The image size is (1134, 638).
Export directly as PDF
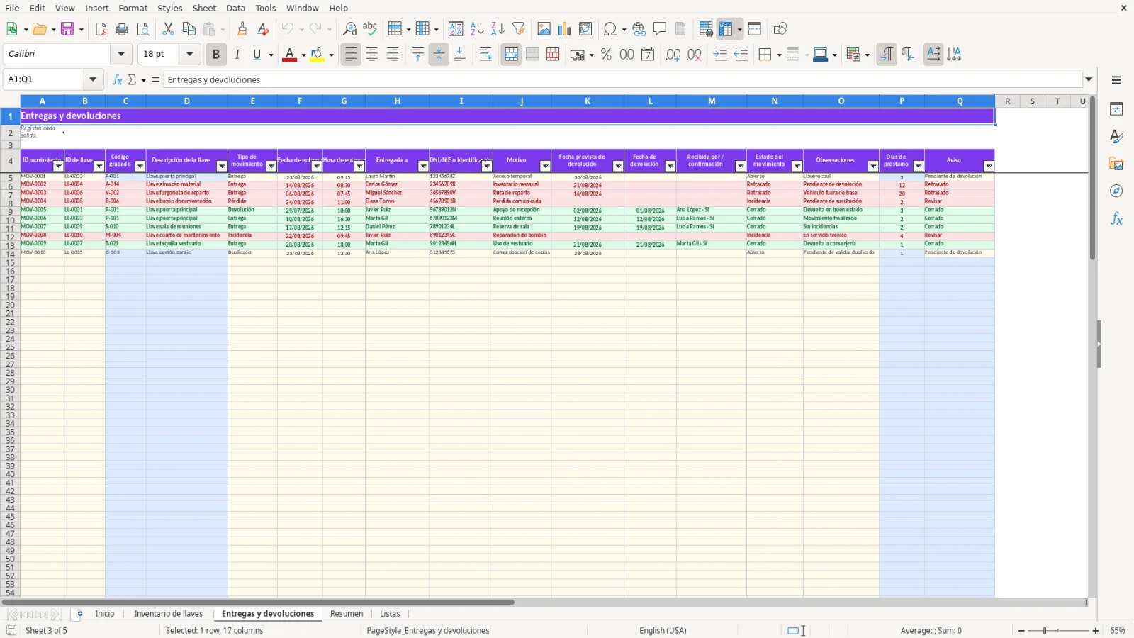[x=101, y=29]
